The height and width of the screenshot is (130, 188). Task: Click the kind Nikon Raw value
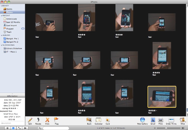pyautogui.click(x=13, y=114)
